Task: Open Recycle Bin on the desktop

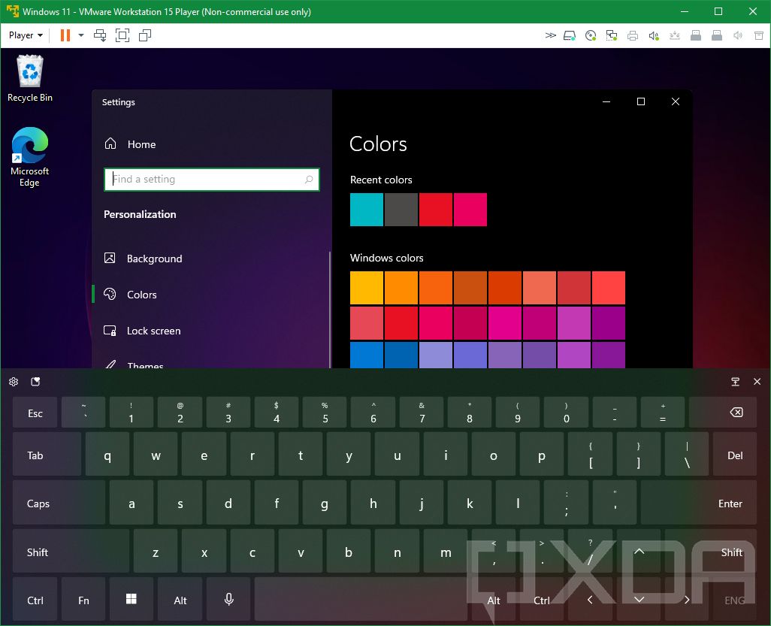Action: (30, 79)
